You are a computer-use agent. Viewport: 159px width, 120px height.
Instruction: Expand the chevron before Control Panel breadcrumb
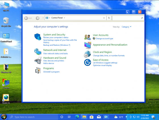49,18
